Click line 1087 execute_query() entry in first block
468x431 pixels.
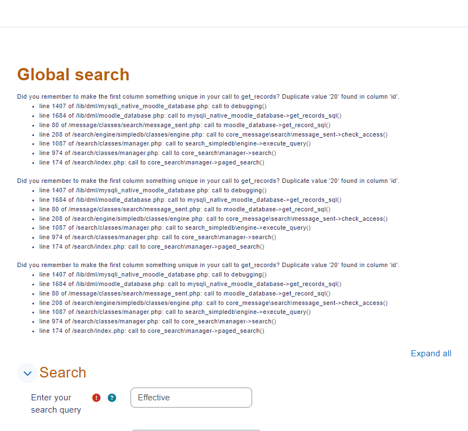tap(175, 143)
